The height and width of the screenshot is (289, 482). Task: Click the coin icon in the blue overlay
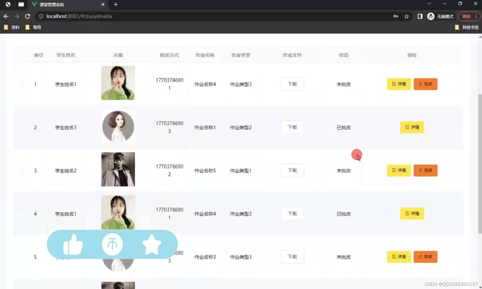[112, 244]
